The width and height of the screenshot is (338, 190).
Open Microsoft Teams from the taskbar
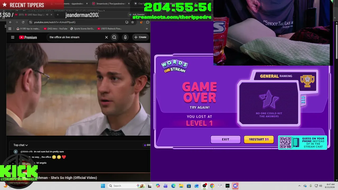tap(166, 186)
